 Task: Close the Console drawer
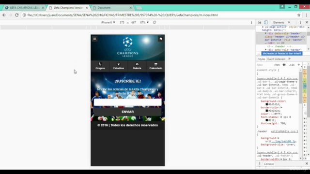(307, 163)
